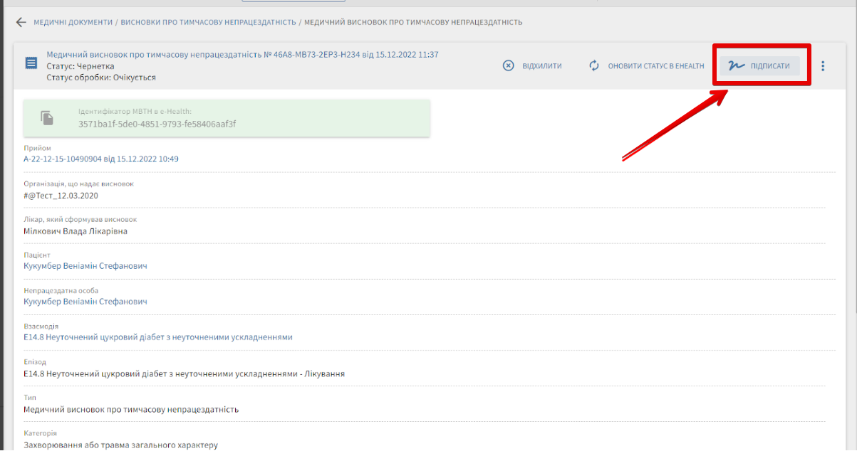Open patient link under Пацієнт

[x=85, y=266]
